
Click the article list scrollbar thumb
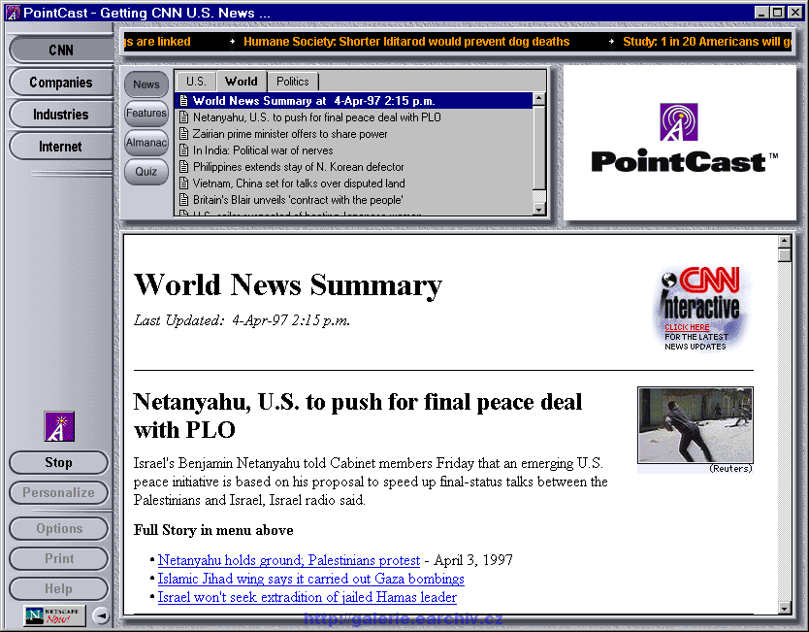pos(538,148)
